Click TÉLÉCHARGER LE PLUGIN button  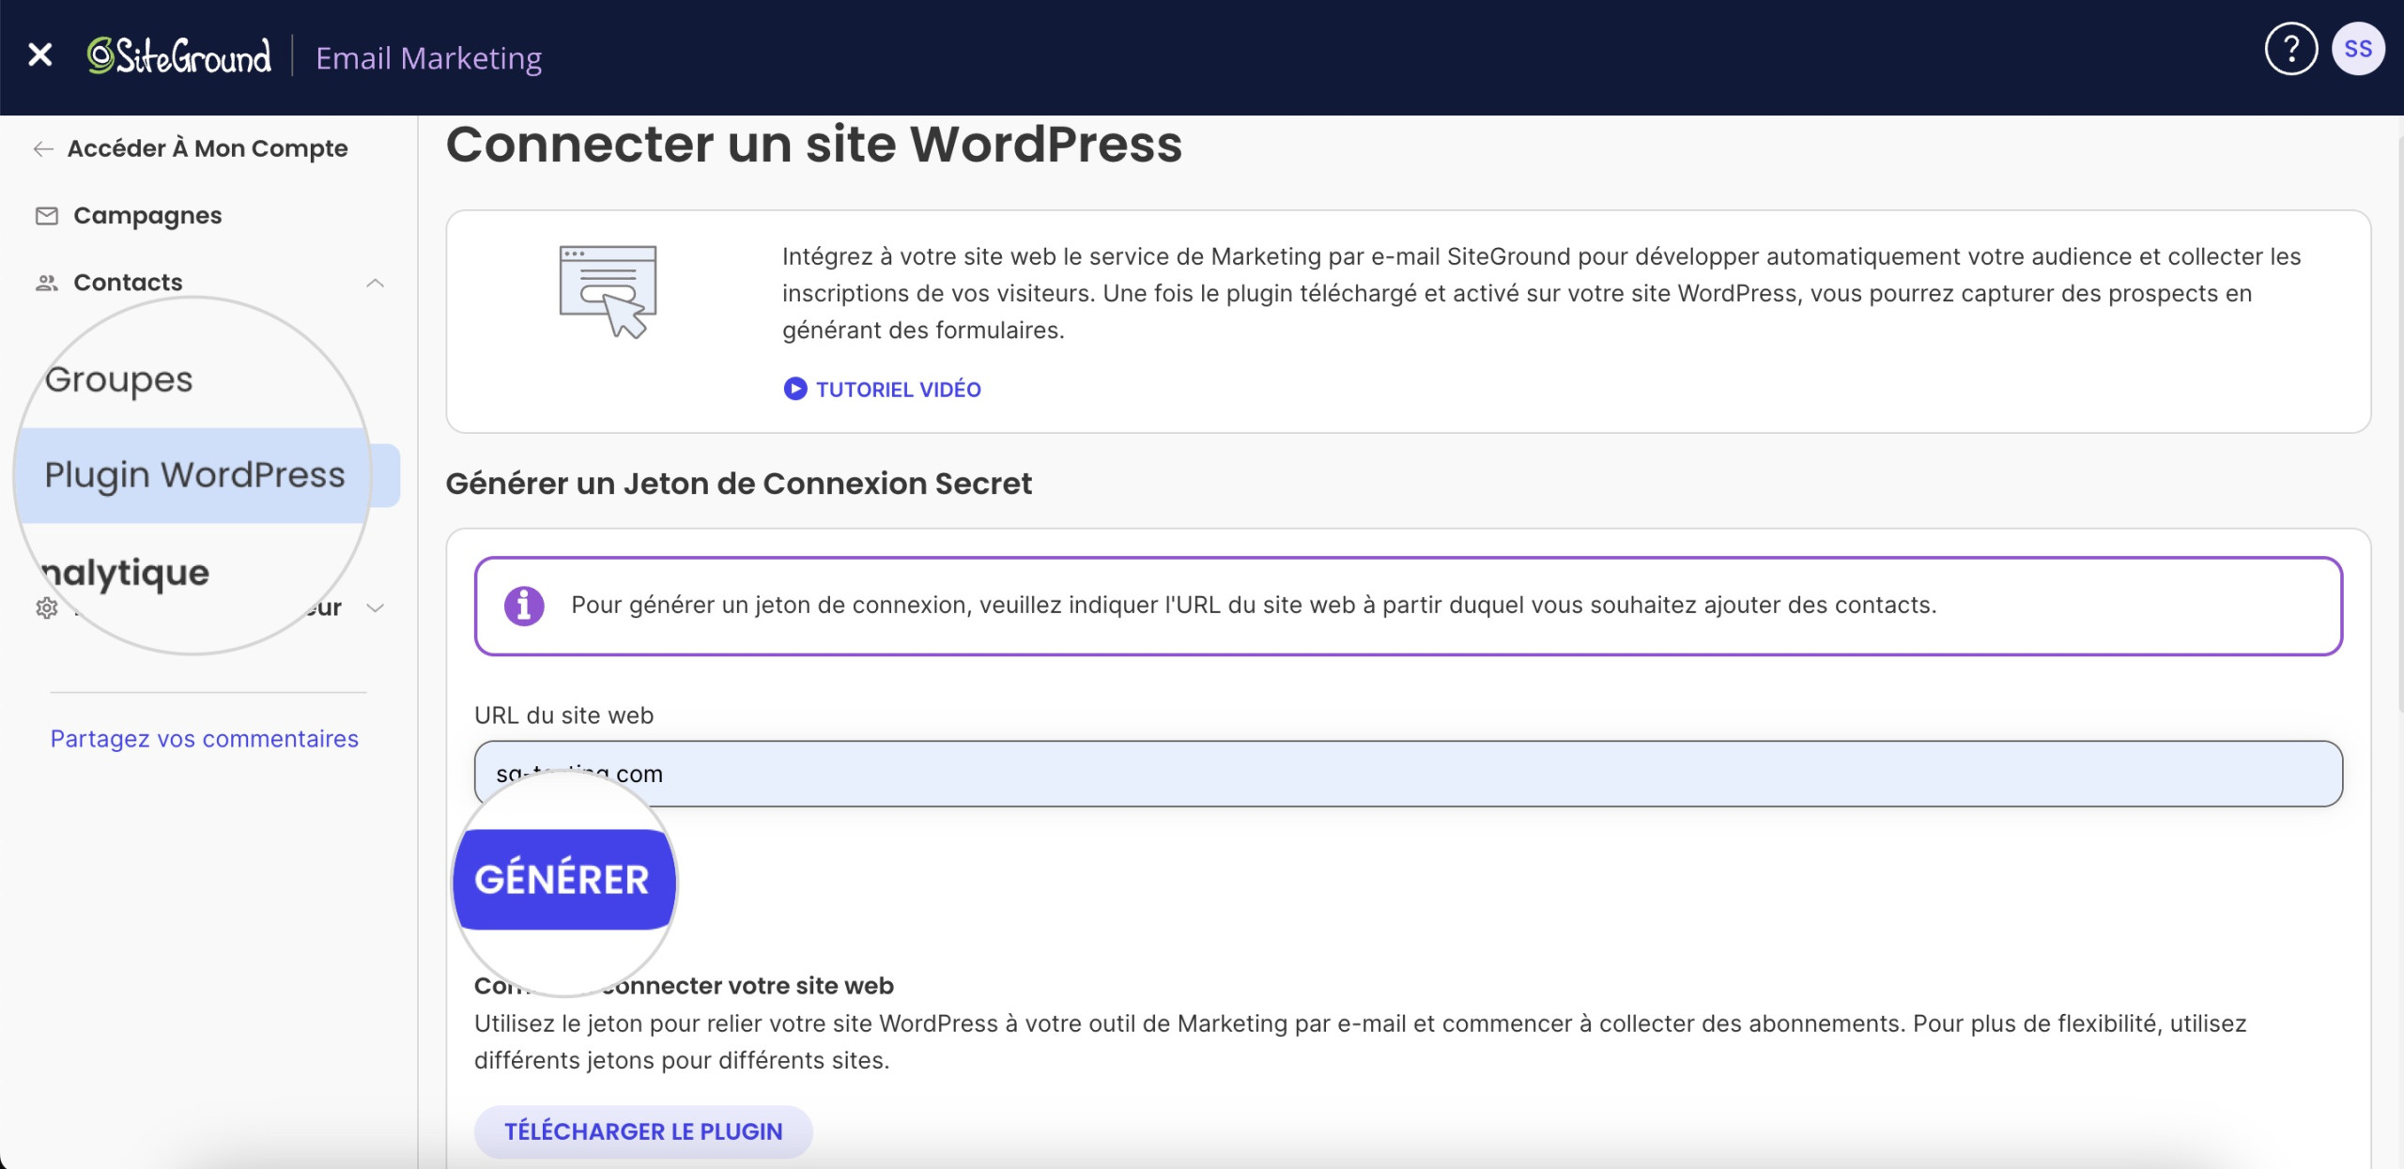point(643,1131)
